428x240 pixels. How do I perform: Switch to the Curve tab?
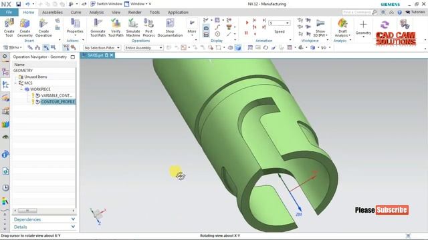pos(76,12)
